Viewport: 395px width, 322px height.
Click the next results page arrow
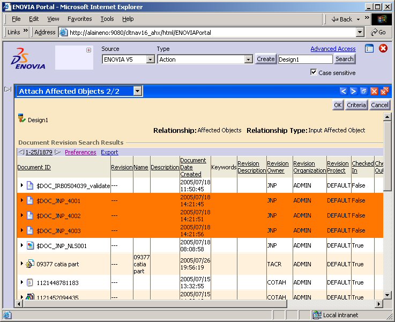57,152
